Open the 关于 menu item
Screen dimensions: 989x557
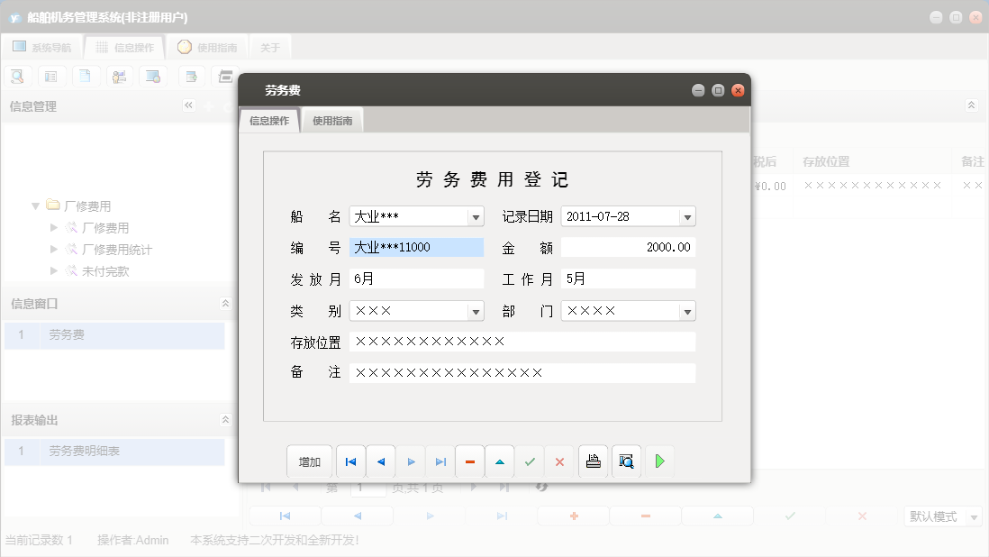[268, 46]
